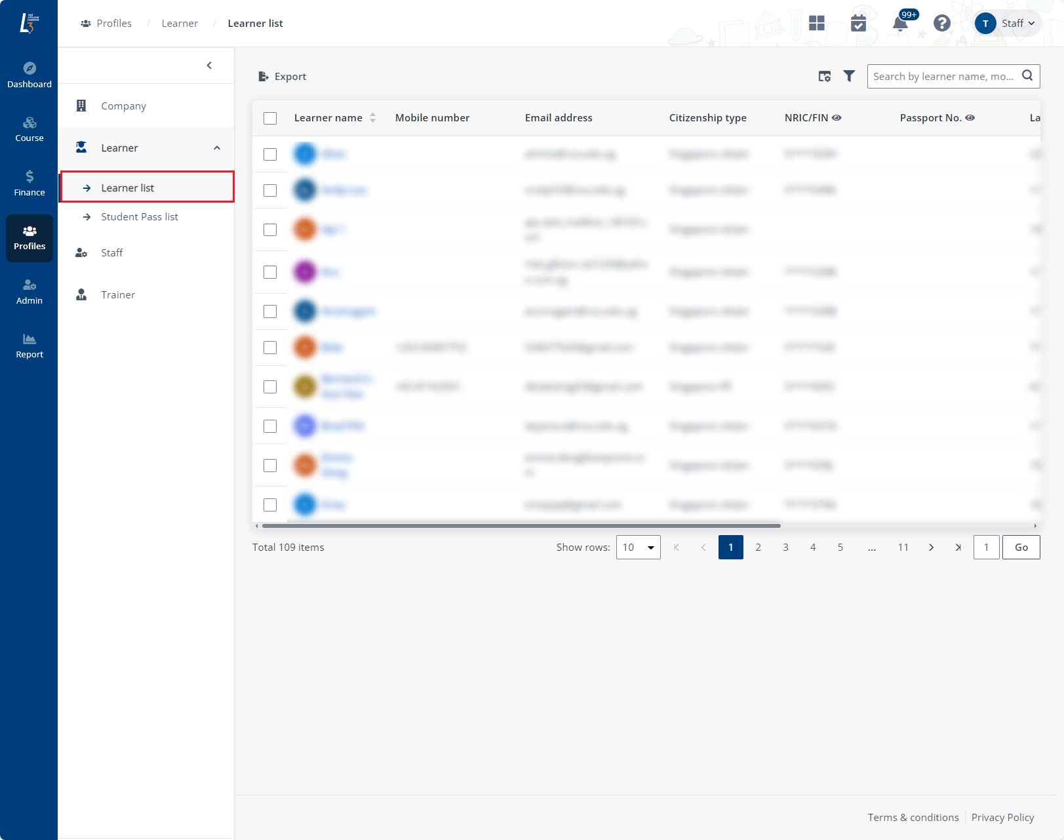Open the help question mark icon
The height and width of the screenshot is (840, 1064).
click(942, 24)
